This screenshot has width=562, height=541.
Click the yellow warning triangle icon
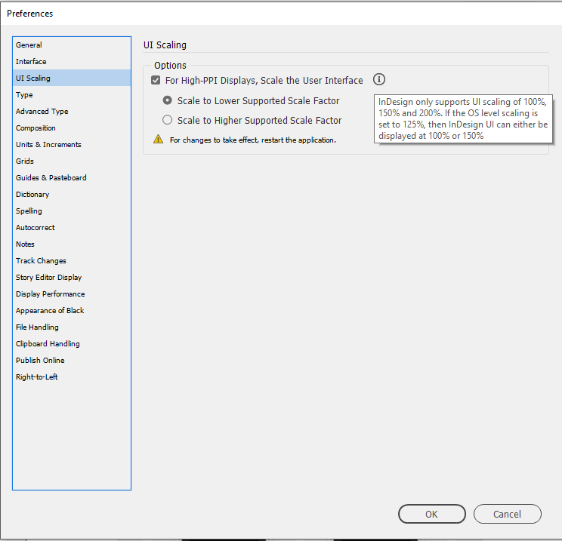[158, 140]
